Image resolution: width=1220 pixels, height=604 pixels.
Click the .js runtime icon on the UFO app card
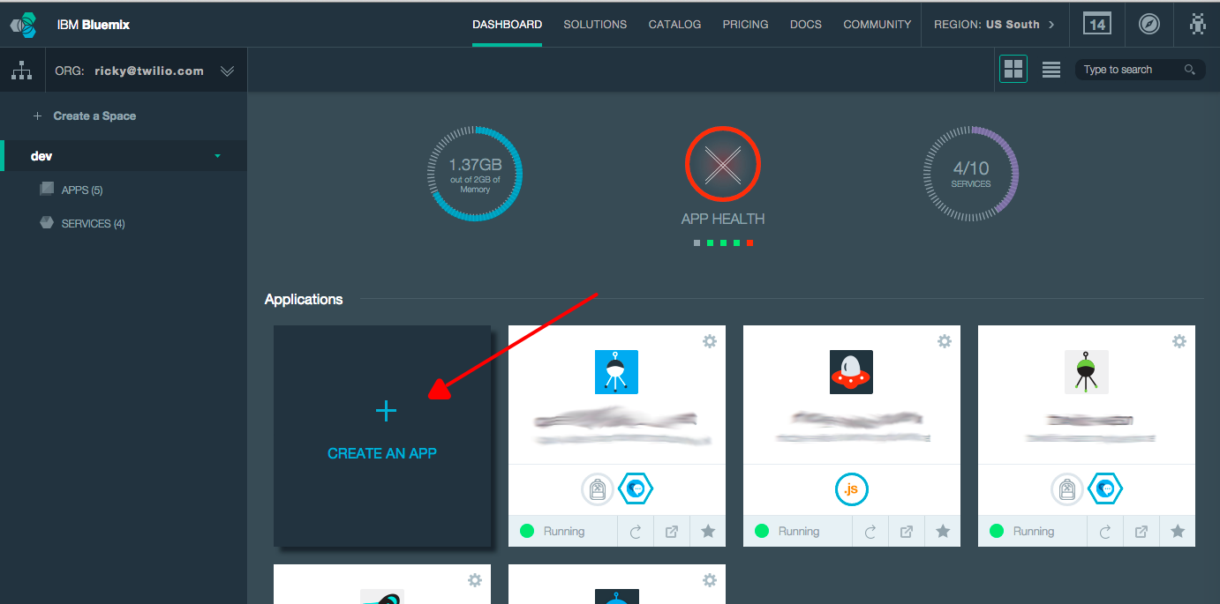click(851, 488)
